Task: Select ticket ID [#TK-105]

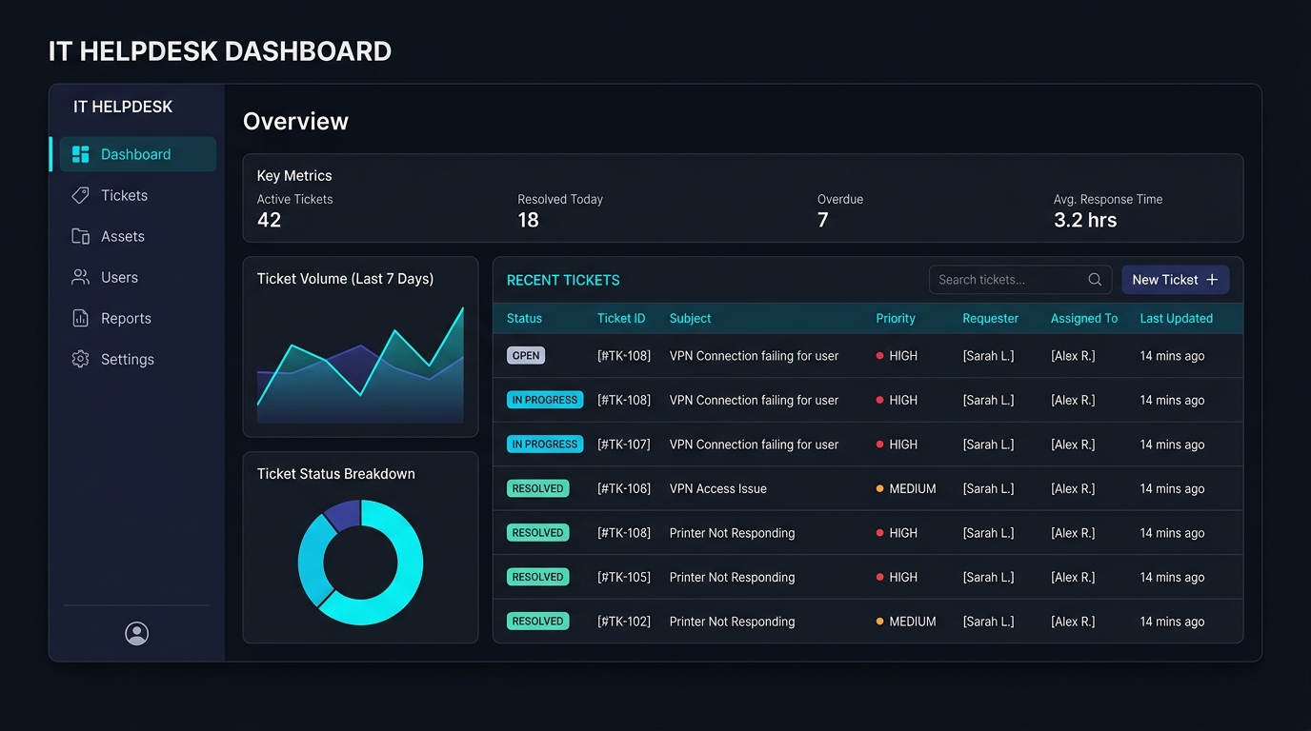Action: (624, 577)
